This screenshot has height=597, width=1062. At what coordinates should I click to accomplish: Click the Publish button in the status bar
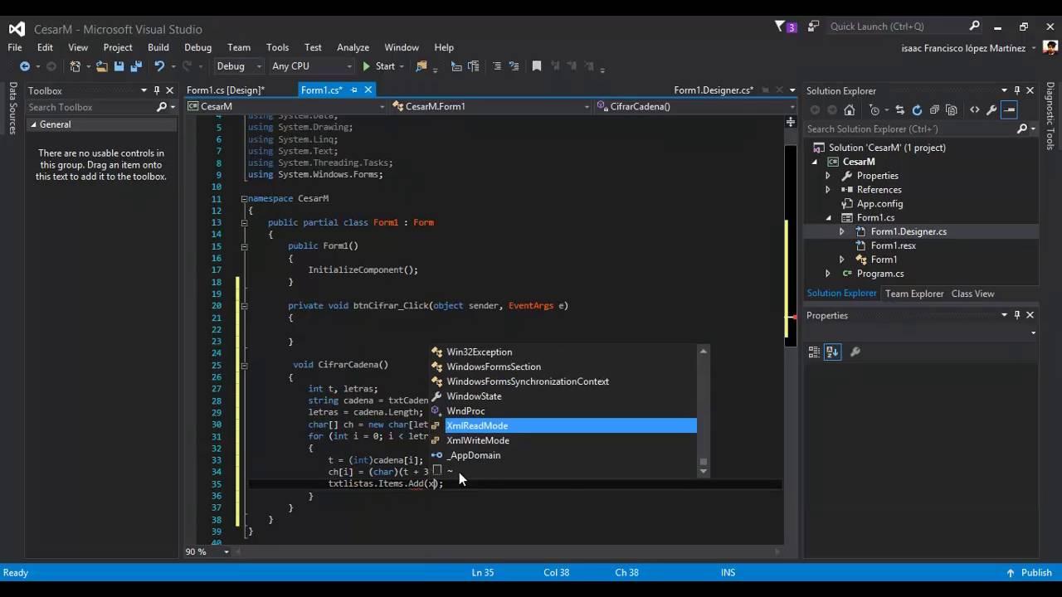1029,572
